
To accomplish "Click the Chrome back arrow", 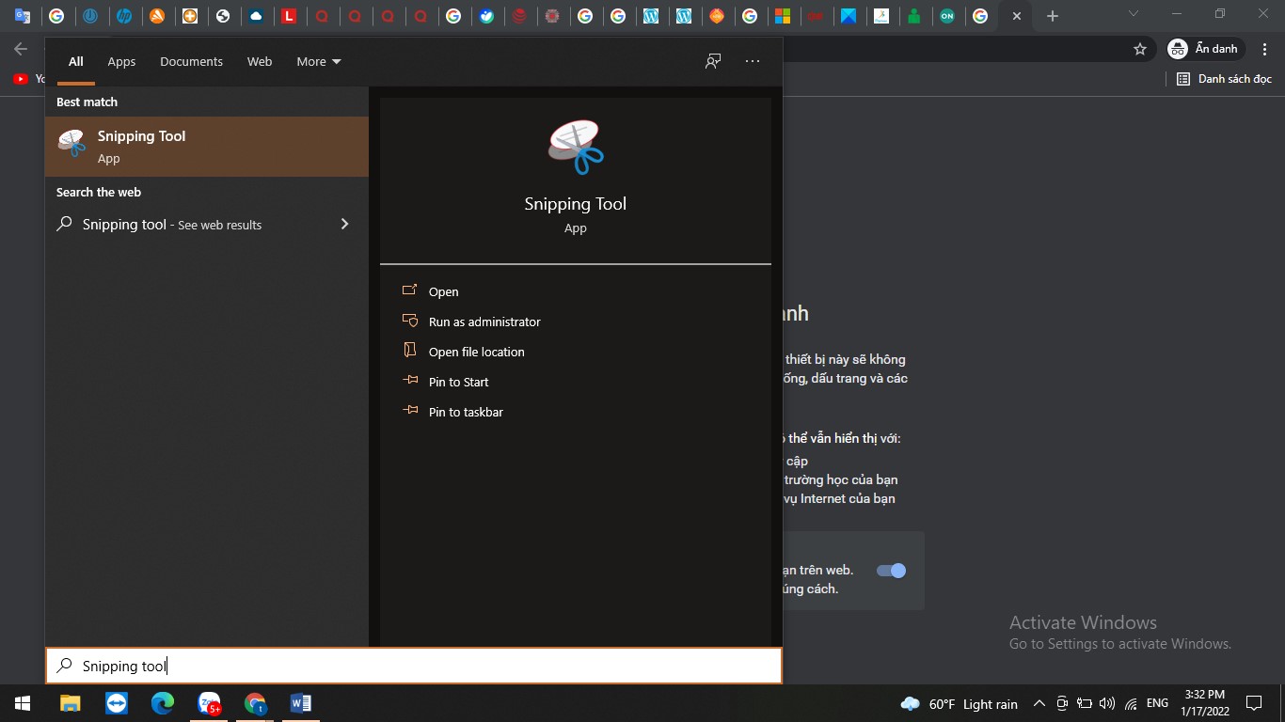I will coord(21,49).
